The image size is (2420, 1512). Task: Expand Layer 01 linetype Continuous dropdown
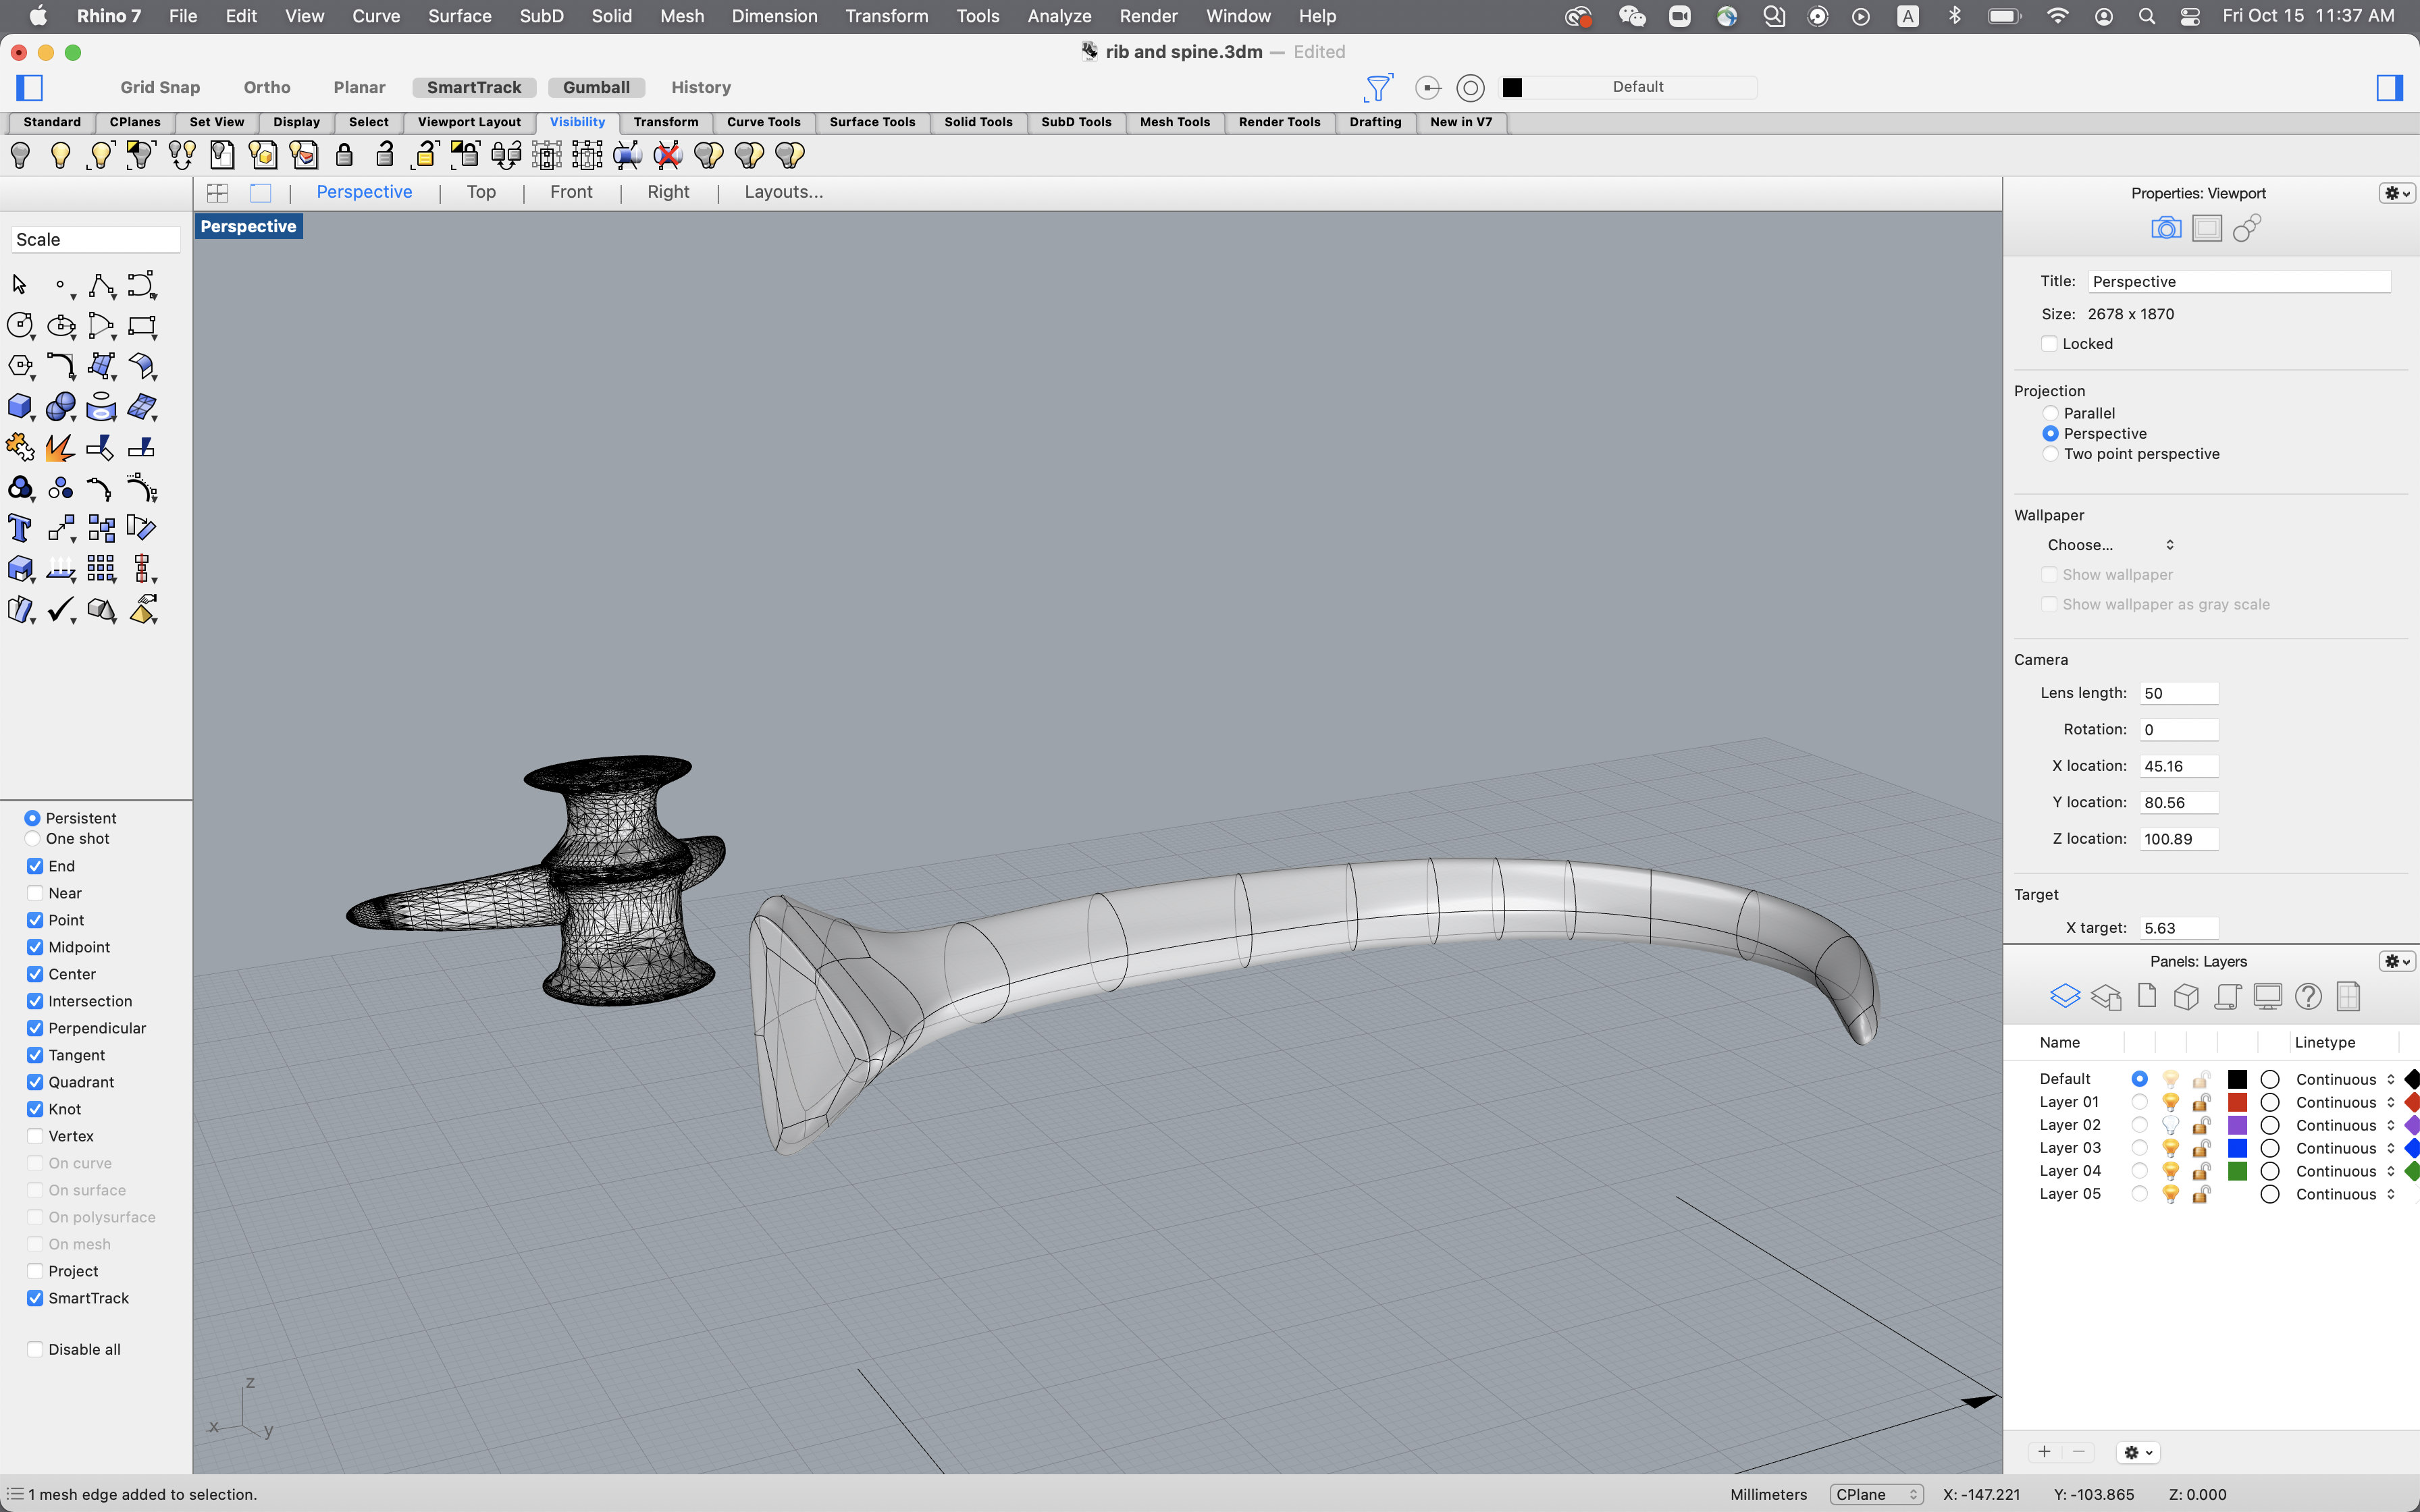click(x=2344, y=1102)
